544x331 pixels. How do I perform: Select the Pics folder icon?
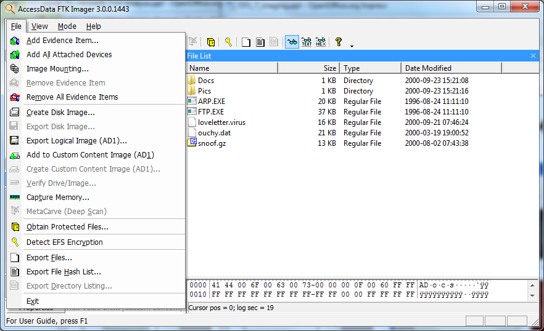click(191, 90)
